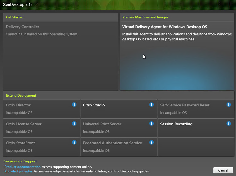This screenshot has width=236, height=176.
Task: Select the Federated Authentication Service tile
Action: pos(119,147)
